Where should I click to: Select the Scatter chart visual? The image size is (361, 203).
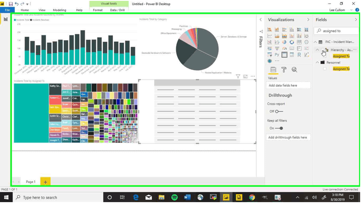[x=277, y=42]
